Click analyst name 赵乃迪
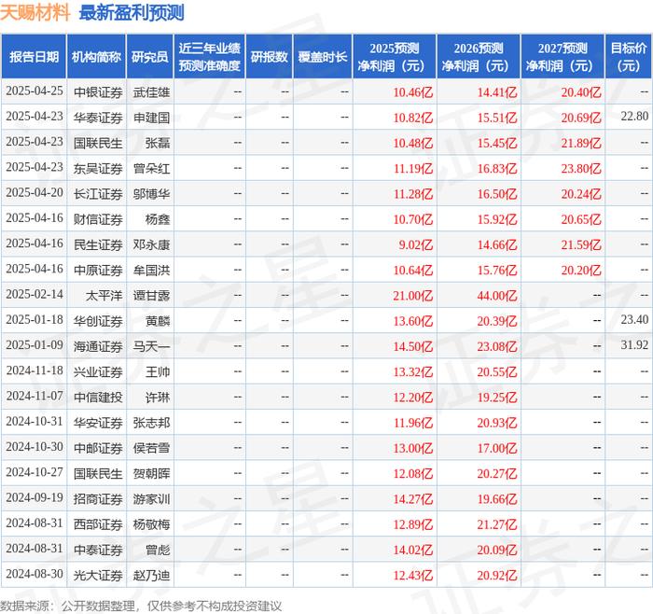Viewport: 653px width, 614px height. click(x=151, y=575)
